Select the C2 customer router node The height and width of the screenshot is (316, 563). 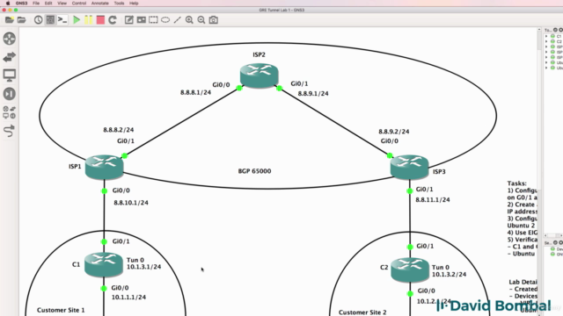pyautogui.click(x=410, y=269)
